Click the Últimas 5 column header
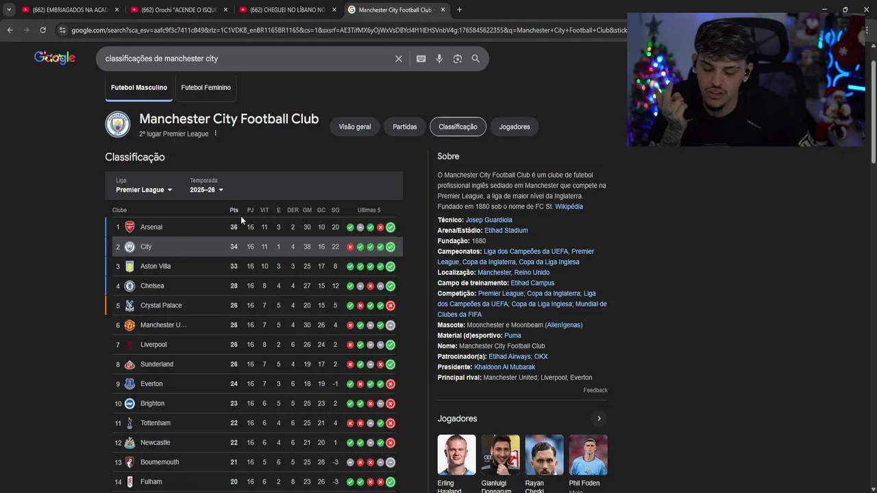Viewport: 877px width, 493px height. tap(369, 210)
